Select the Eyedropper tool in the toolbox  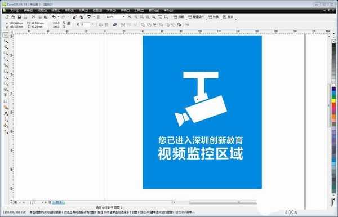(6, 113)
